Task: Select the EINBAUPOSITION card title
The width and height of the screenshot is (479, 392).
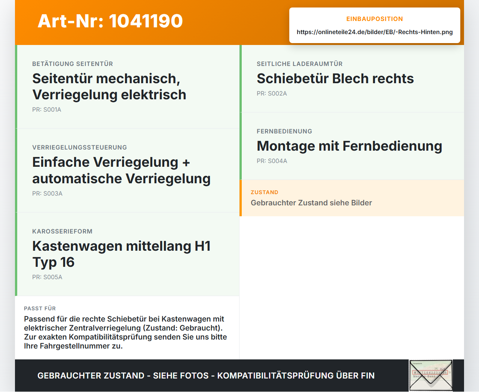Action: (375, 19)
